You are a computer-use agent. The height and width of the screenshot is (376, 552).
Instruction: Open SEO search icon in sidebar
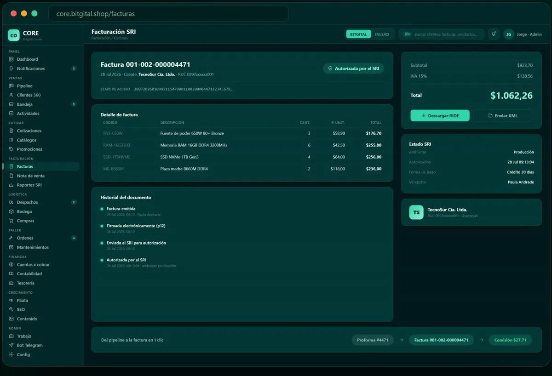tap(11, 309)
